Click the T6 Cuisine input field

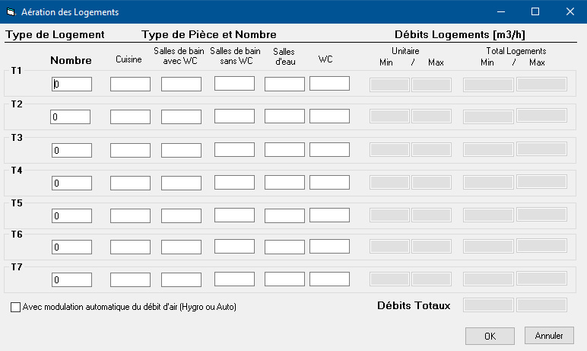[x=130, y=248]
